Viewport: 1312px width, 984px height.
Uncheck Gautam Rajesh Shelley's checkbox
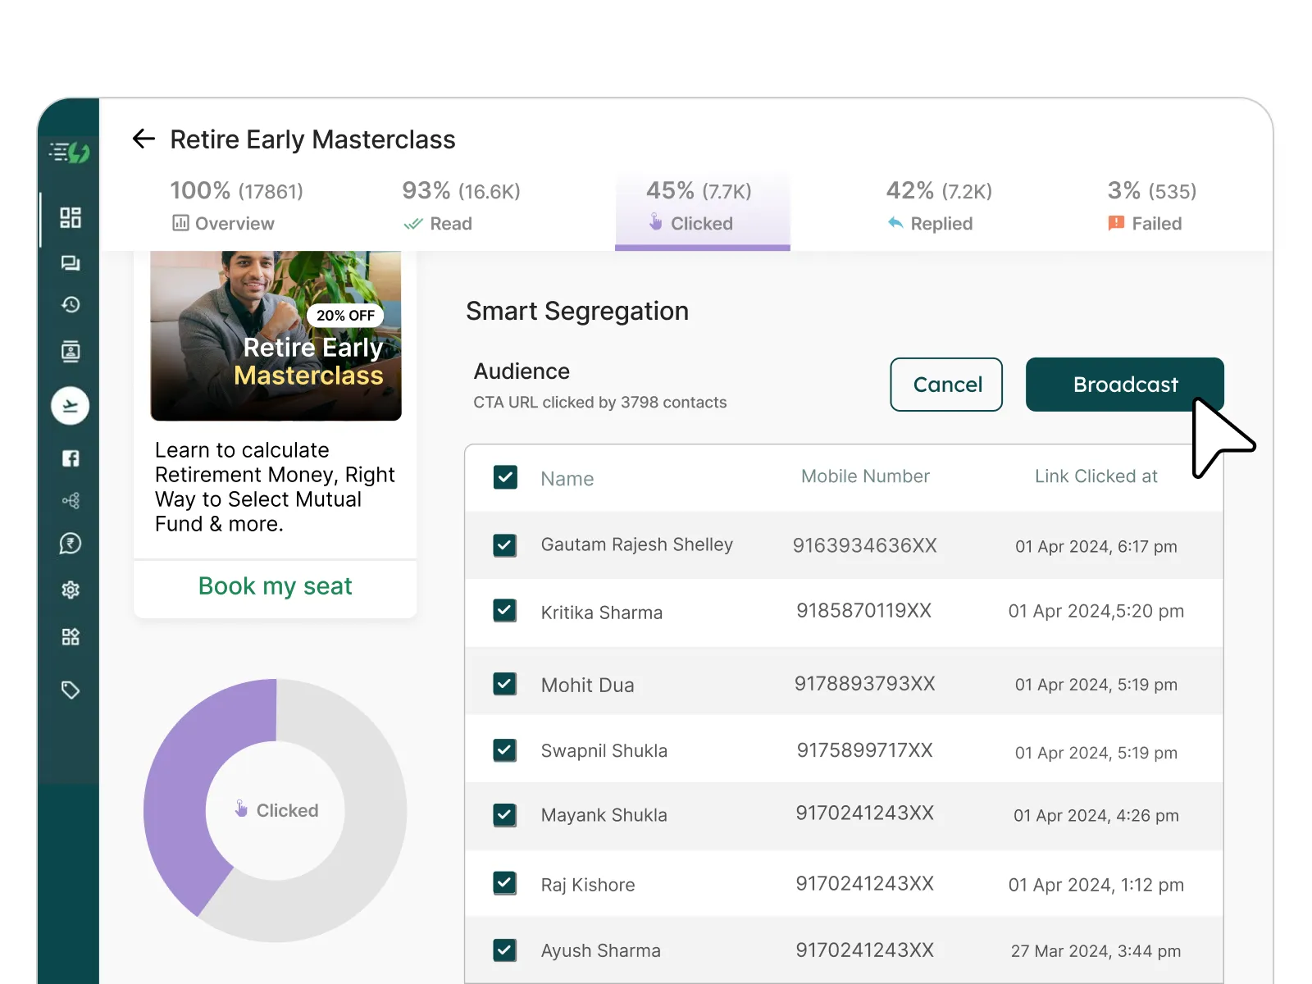point(505,545)
